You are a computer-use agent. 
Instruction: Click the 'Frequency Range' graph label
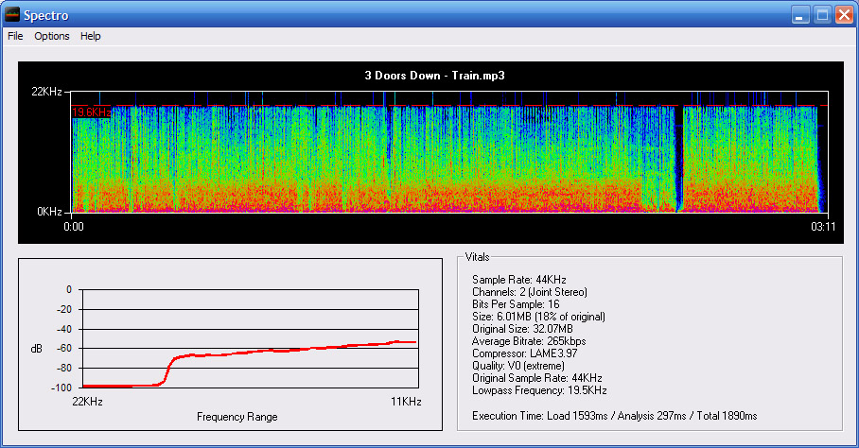click(x=237, y=417)
